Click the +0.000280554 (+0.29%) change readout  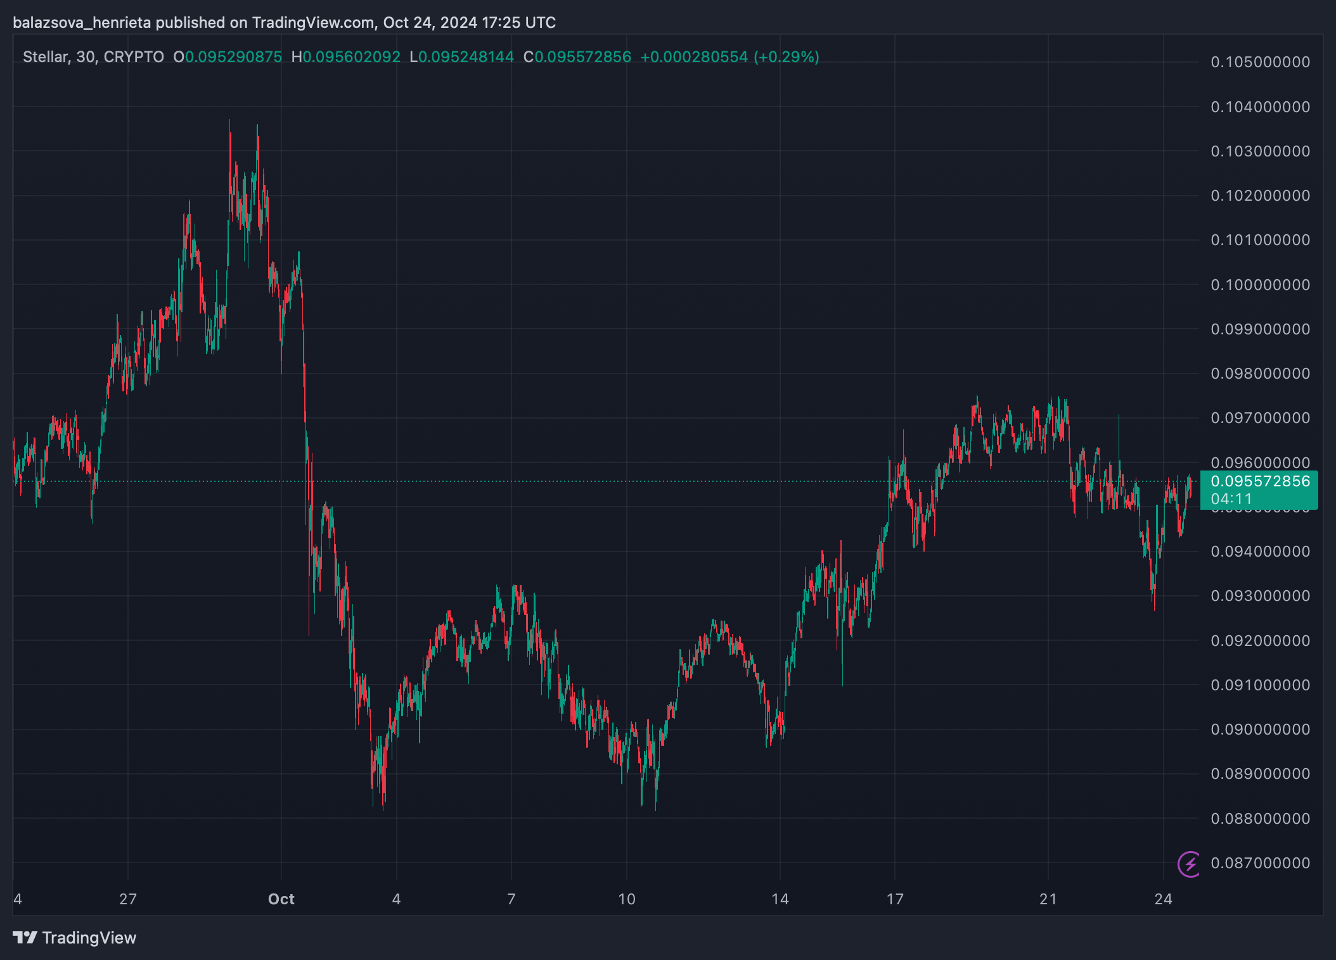click(729, 57)
